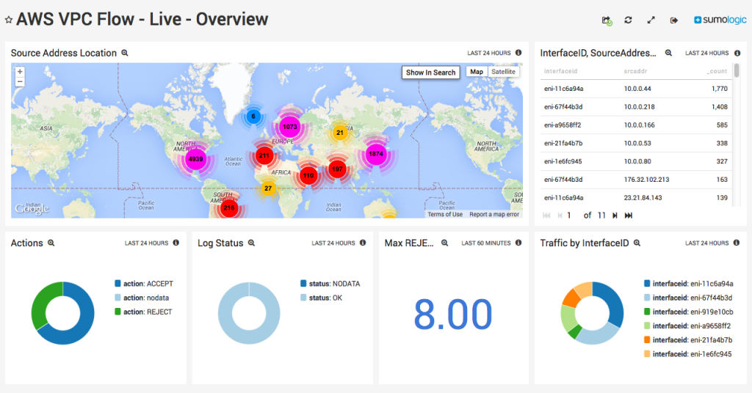This screenshot has height=393, width=752.
Task: Switch map to Map view
Action: click(x=477, y=72)
